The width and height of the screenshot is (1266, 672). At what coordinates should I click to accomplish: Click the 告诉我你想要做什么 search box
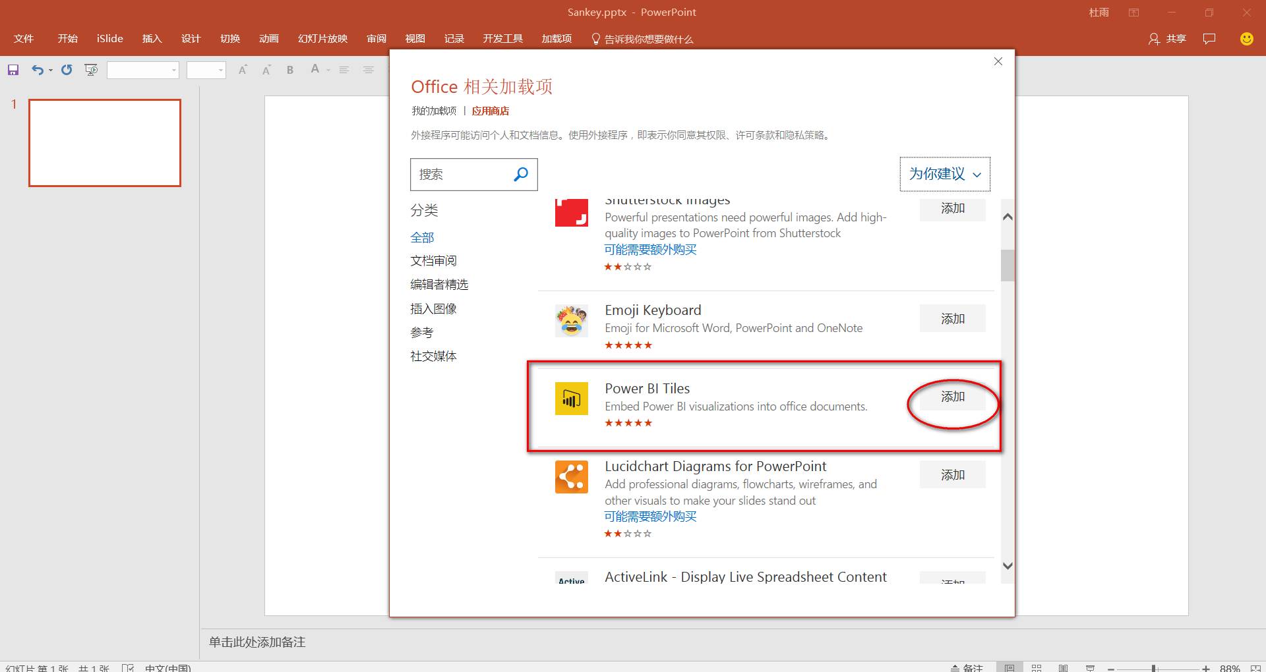(642, 39)
